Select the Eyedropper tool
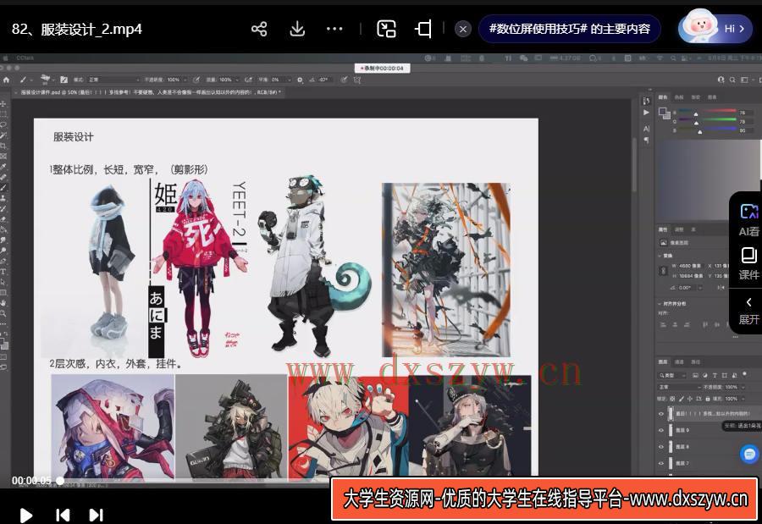The image size is (762, 524). tap(3, 167)
